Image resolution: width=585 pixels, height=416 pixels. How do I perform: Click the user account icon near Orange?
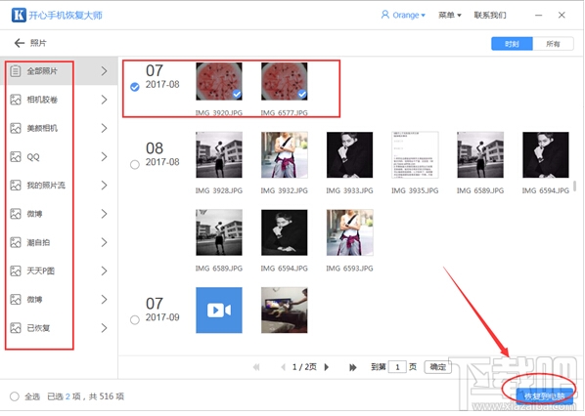click(384, 15)
